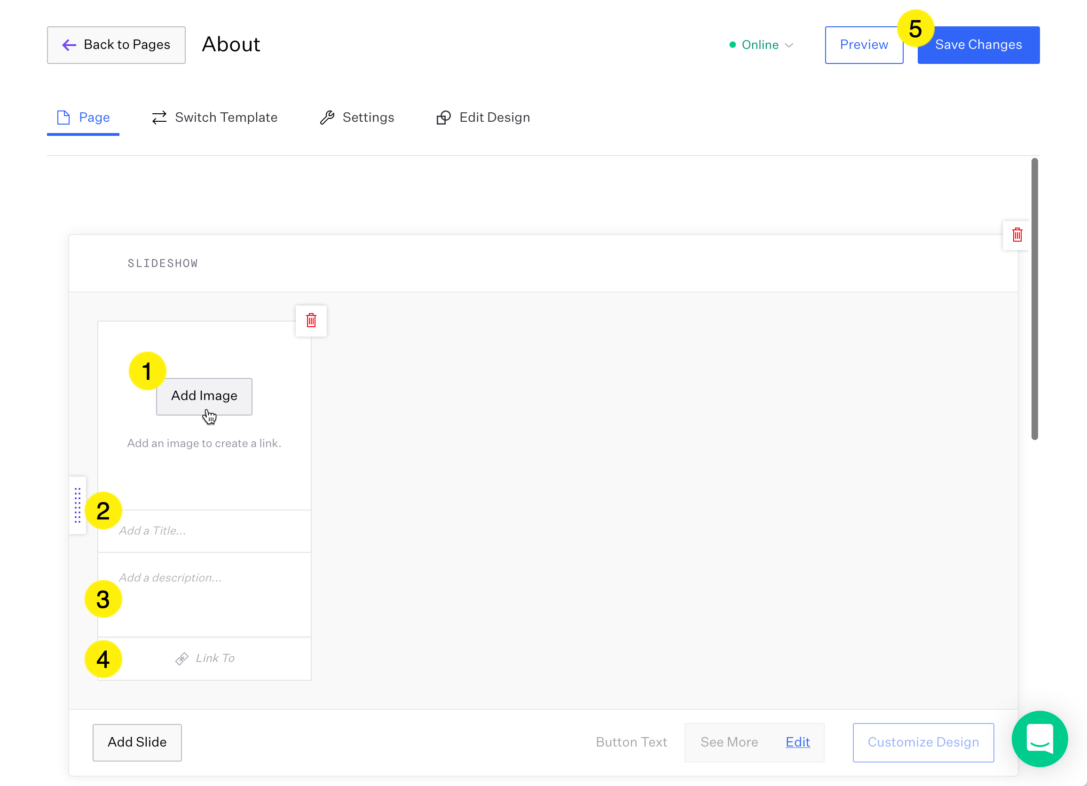Grab the purple dotted drag handle
The image size is (1087, 786).
[78, 505]
